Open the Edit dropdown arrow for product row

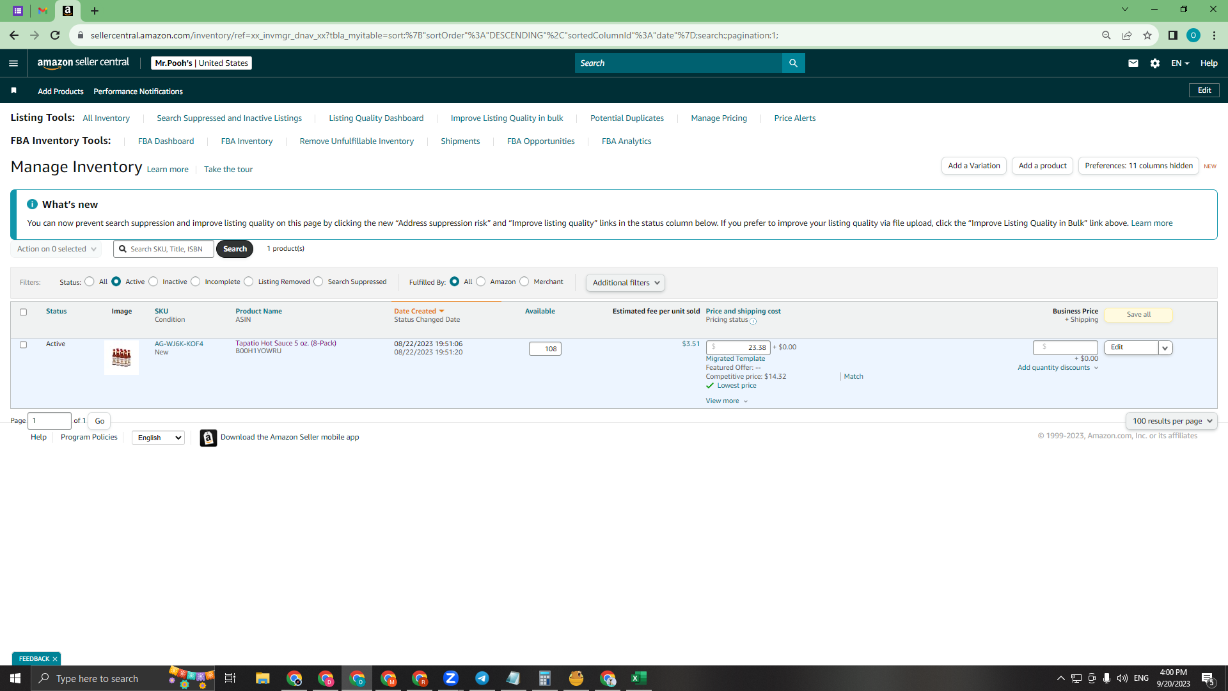(x=1165, y=348)
